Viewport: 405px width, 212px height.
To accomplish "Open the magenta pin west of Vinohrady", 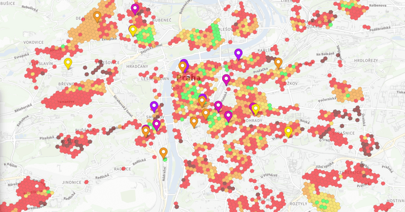I will pos(228,115).
